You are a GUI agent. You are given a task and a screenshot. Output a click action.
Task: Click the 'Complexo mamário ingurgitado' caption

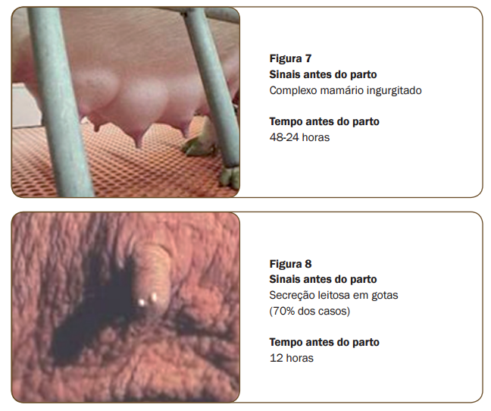click(346, 90)
